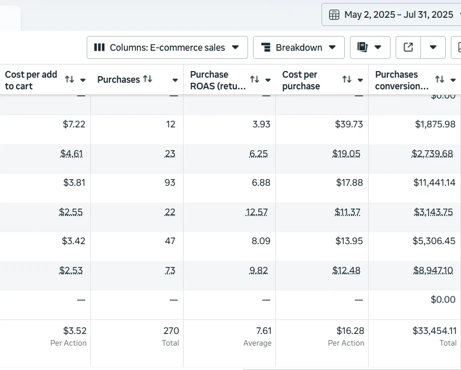461x370 pixels.
Task: Click the Cost per purchase header label
Action: click(301, 80)
